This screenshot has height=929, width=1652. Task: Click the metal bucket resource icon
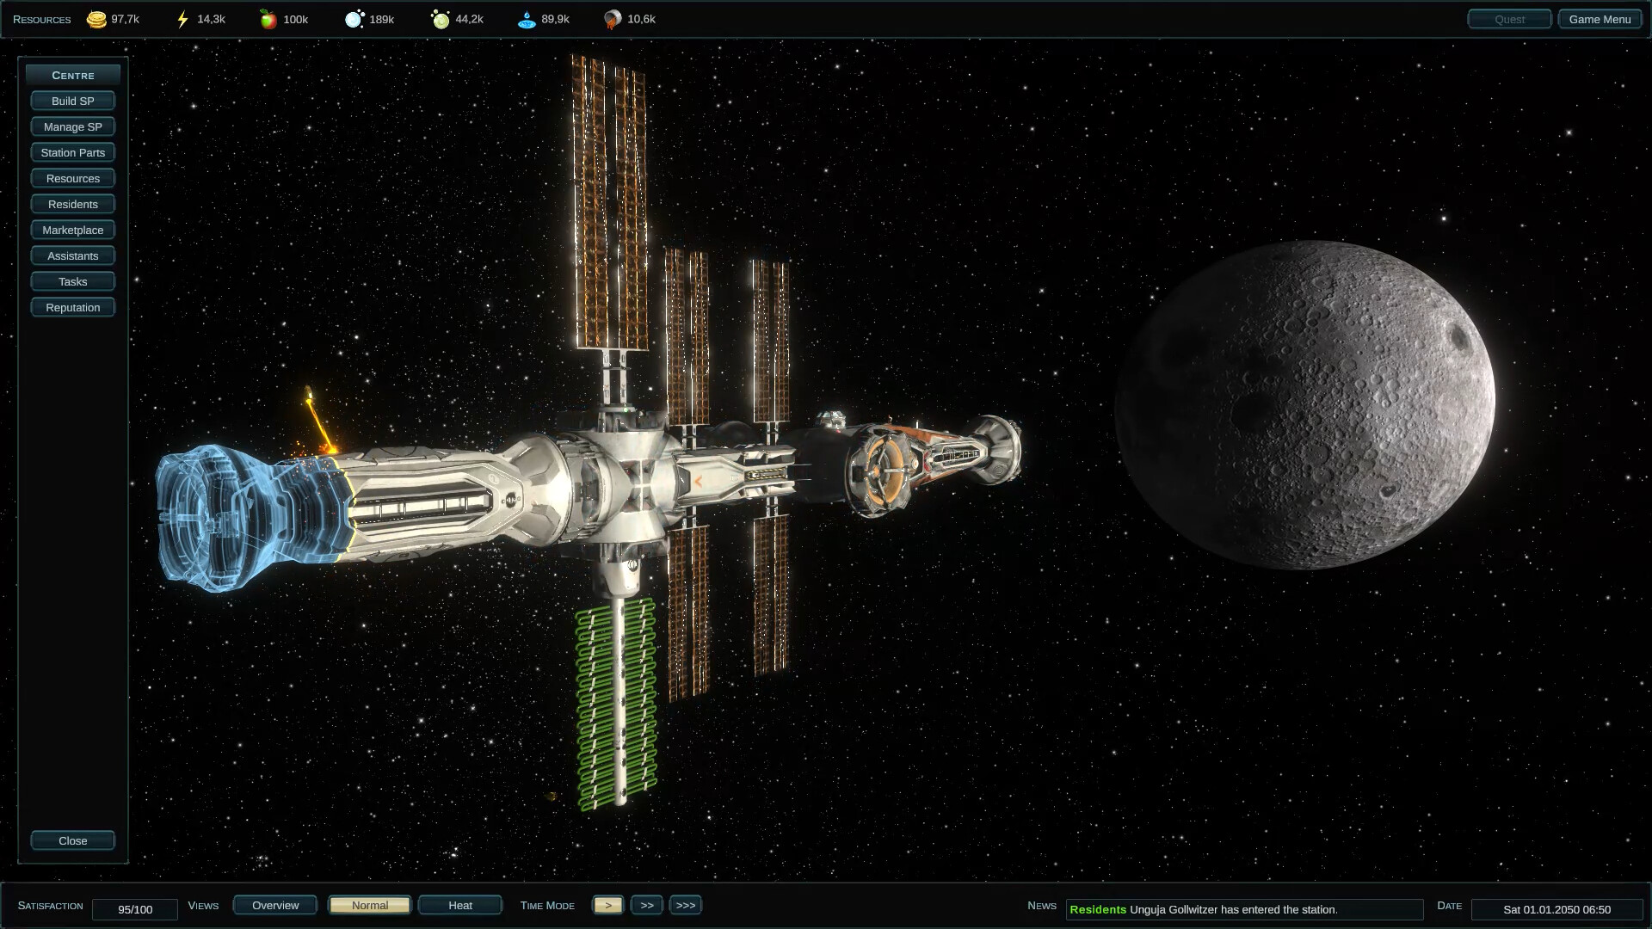[613, 17]
